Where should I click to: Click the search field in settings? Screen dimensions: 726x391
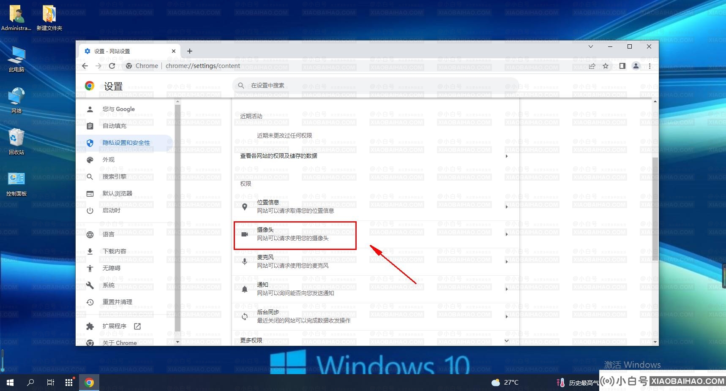click(x=375, y=85)
